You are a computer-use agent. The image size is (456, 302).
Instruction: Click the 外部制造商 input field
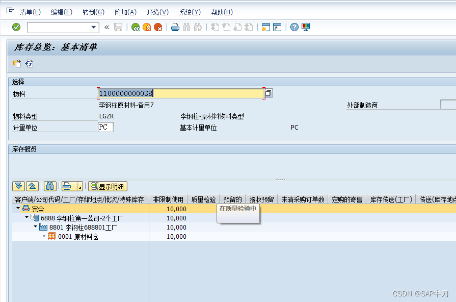tap(448, 105)
